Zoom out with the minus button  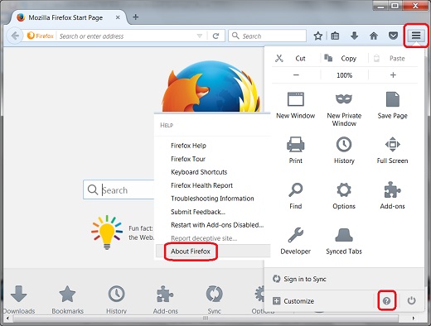coord(296,74)
